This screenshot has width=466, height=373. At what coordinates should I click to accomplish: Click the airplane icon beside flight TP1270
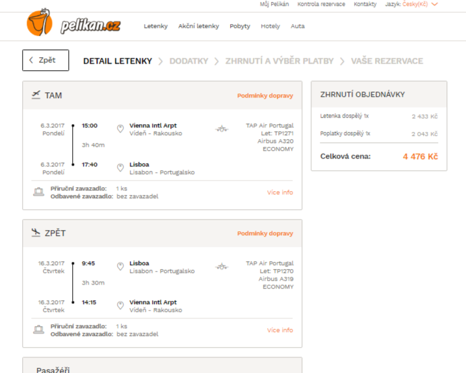[x=222, y=266]
